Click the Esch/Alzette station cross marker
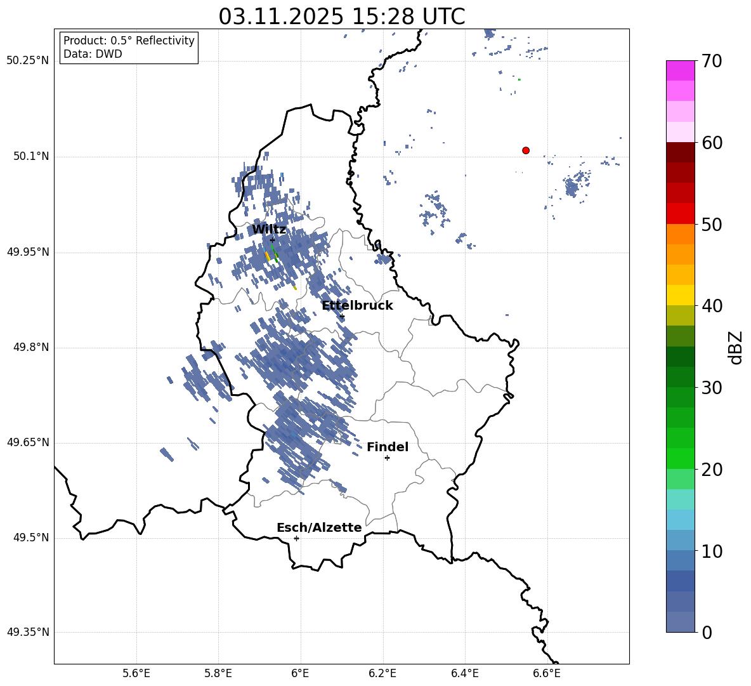The height and width of the screenshot is (686, 751). pyautogui.click(x=296, y=538)
